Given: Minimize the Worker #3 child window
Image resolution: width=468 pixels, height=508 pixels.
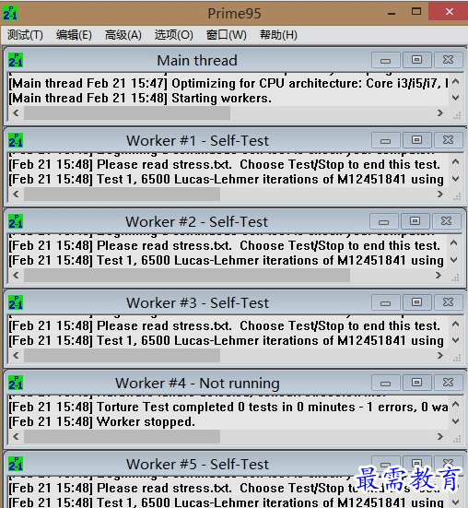Looking at the screenshot, I should (385, 302).
